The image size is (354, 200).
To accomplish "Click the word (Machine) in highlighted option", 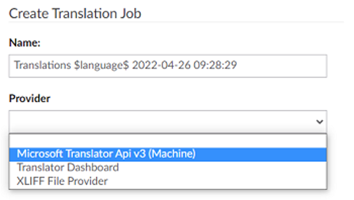I will (174, 154).
